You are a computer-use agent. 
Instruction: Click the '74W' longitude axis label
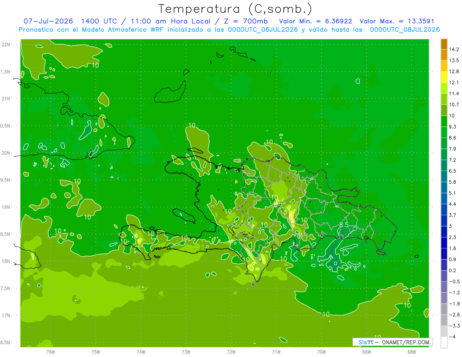141,352
